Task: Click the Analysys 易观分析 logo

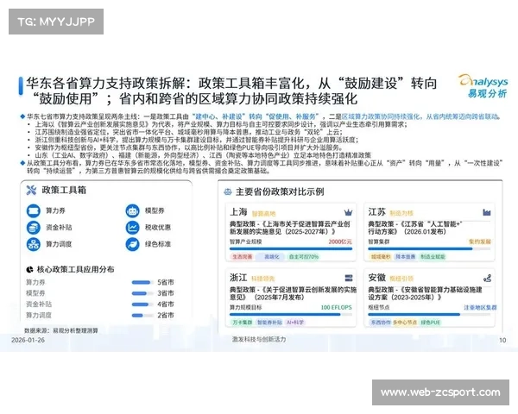Action: (x=483, y=85)
